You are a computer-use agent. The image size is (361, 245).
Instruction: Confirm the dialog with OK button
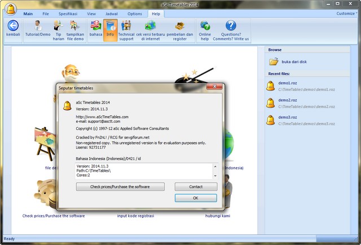pos(196,198)
